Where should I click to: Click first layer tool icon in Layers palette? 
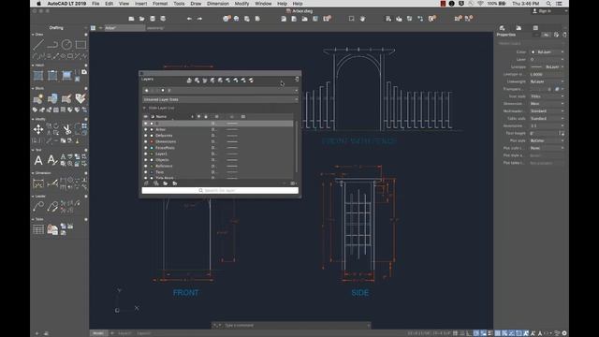pyautogui.click(x=189, y=81)
